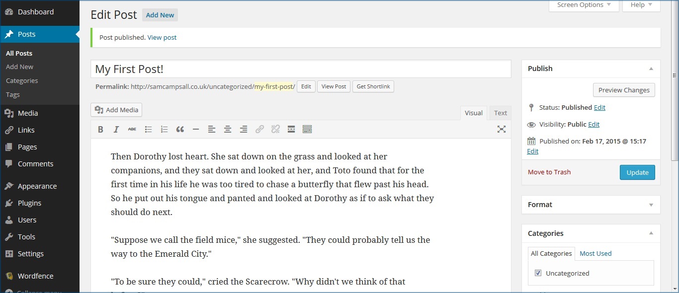Image resolution: width=679 pixels, height=293 pixels.
Task: Uncheck the Uncategorized category checkbox
Action: click(x=538, y=273)
